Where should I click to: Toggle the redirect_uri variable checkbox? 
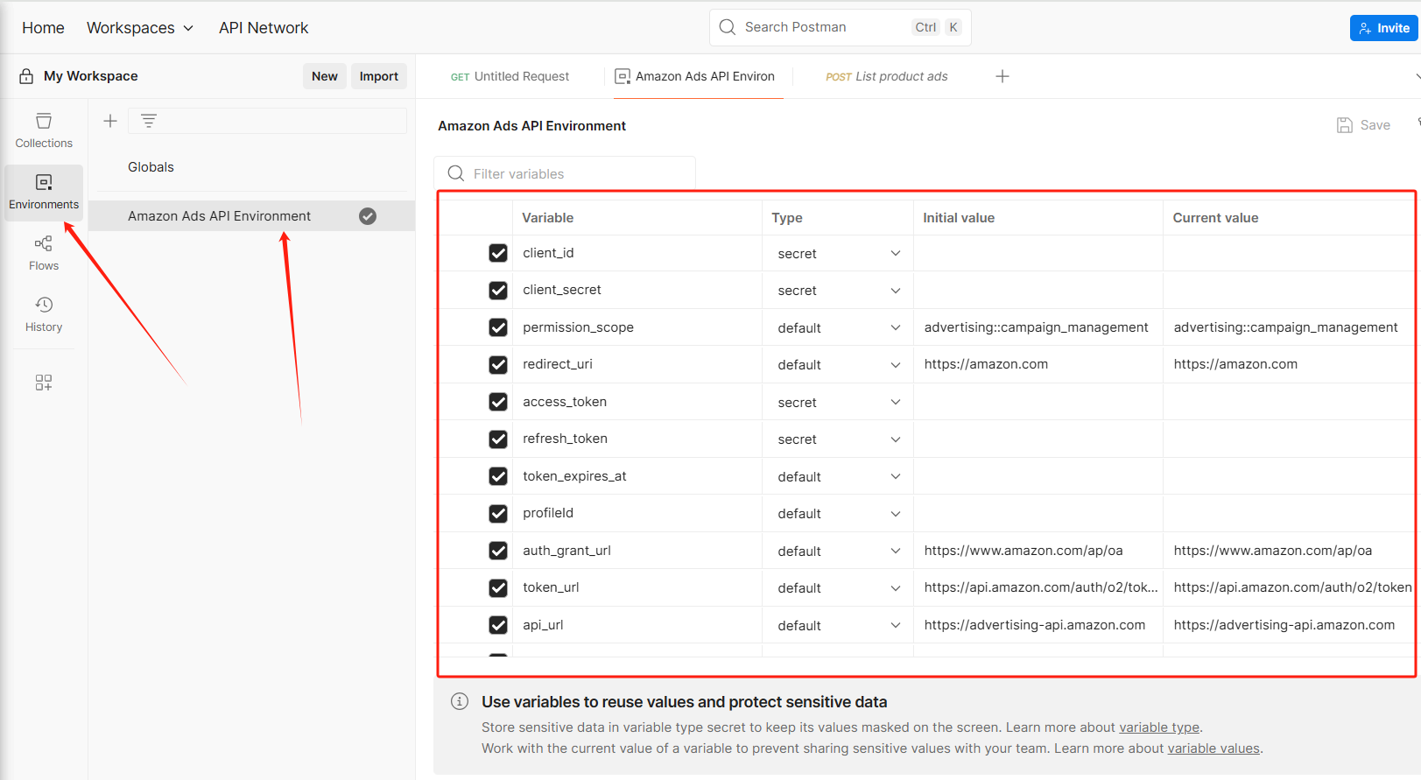coord(498,364)
